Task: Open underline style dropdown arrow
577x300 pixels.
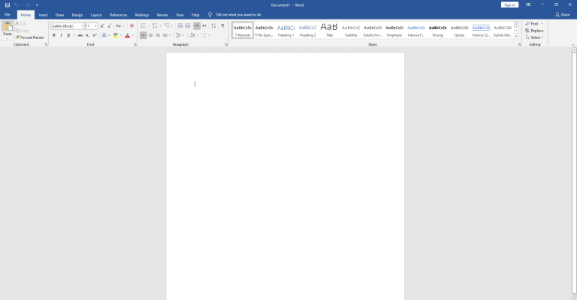Action: click(x=74, y=35)
